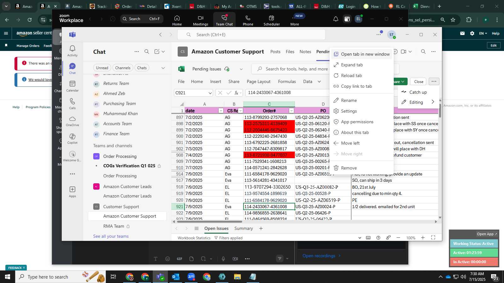Open Excel full screen icon in status bar

pyautogui.click(x=433, y=238)
